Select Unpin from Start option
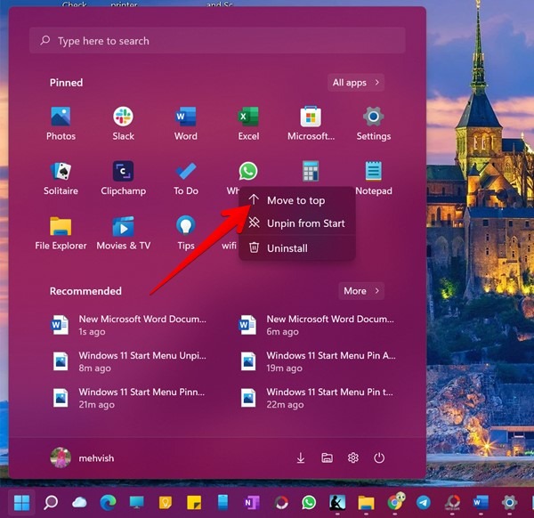This screenshot has width=534, height=518. tap(296, 223)
